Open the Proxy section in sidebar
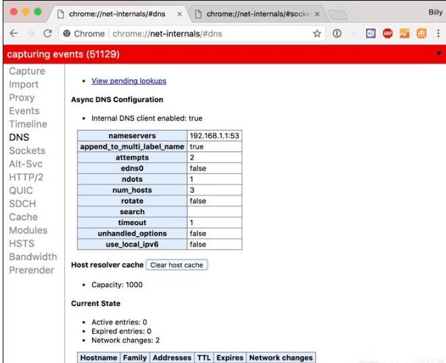The image size is (446, 363). point(22,97)
